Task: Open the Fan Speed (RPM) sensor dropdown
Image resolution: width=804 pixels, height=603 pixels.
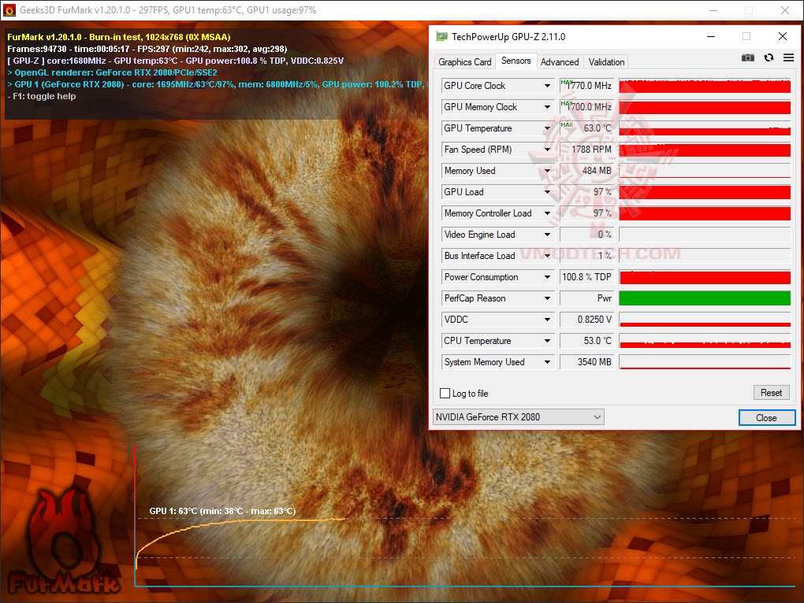Action: coord(547,150)
